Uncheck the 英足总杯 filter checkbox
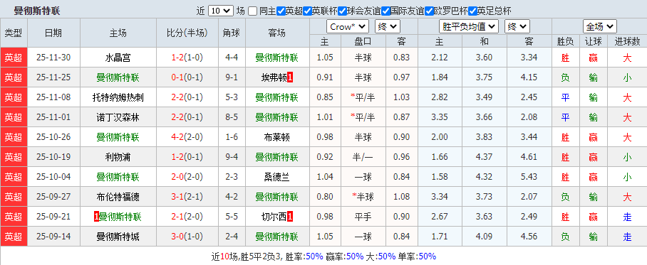The width and height of the screenshot is (647, 265). (x=473, y=11)
